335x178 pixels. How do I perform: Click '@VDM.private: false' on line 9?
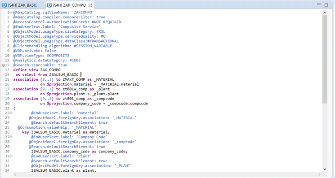click(35, 51)
